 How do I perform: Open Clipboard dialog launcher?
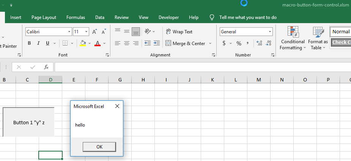19,55
